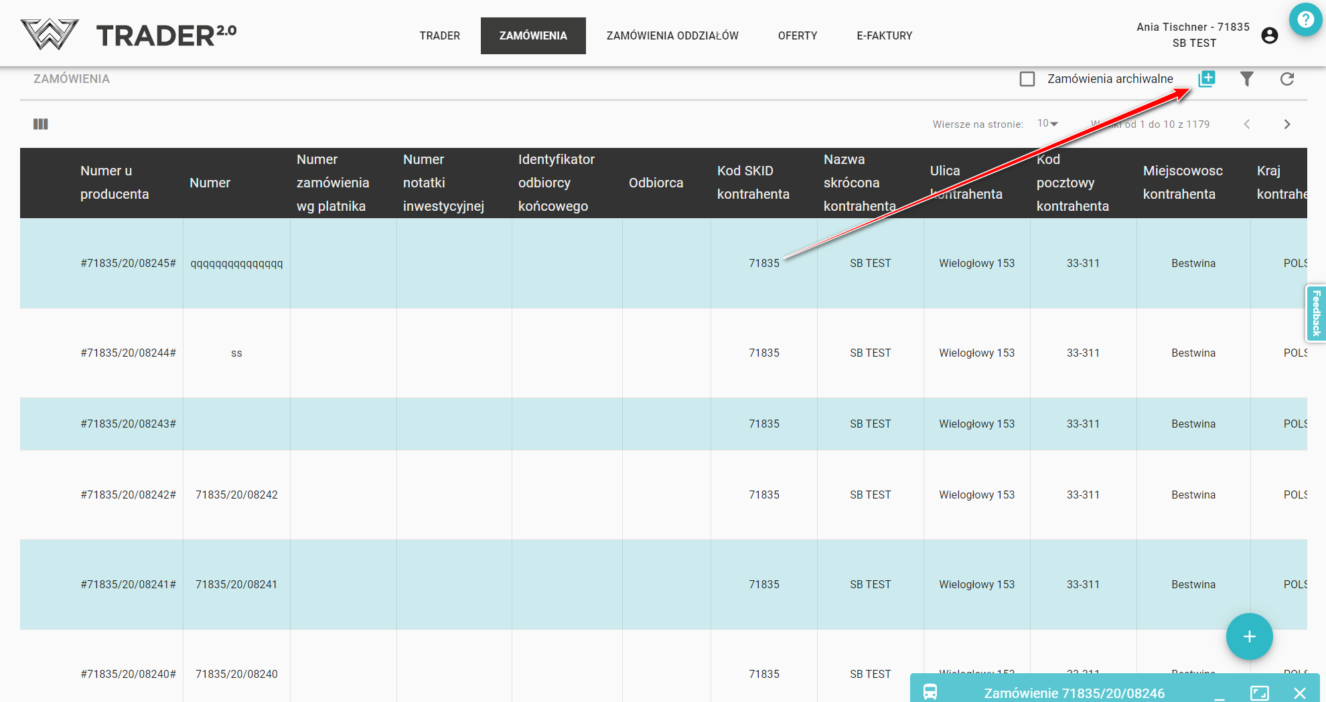Minimize the Zamówienie 71835/20/08246 panel
The height and width of the screenshot is (702, 1326).
tap(1220, 694)
